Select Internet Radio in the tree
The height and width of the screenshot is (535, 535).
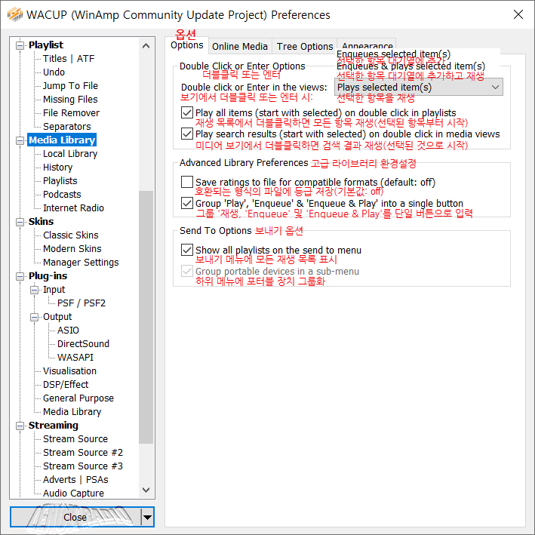point(73,208)
